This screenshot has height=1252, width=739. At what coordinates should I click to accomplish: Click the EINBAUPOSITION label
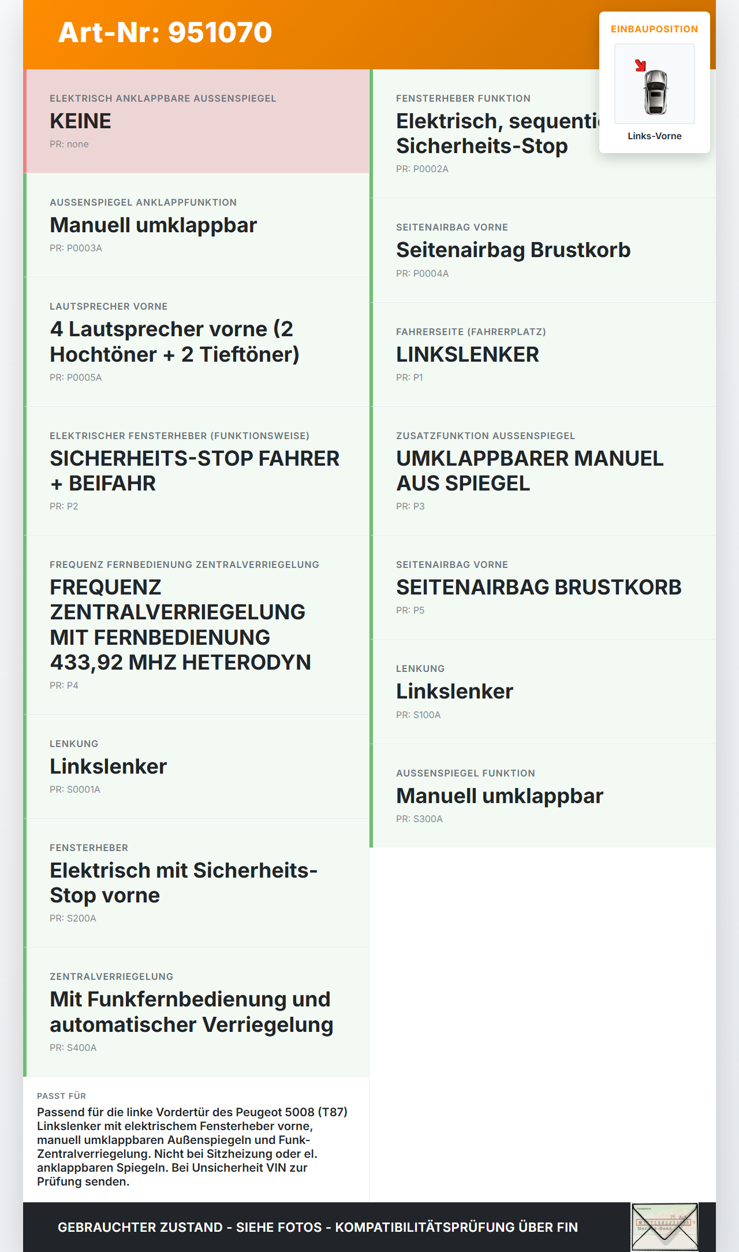click(x=655, y=29)
